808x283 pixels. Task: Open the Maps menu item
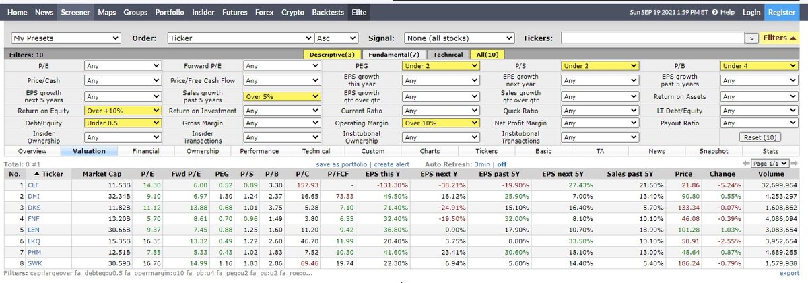pyautogui.click(x=106, y=12)
